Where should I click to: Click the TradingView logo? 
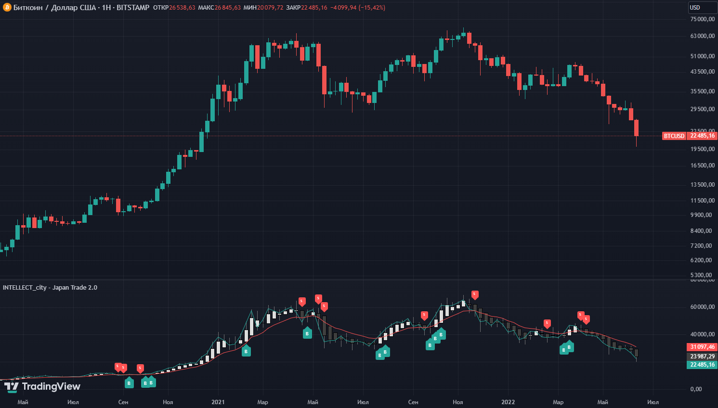pyautogui.click(x=42, y=386)
